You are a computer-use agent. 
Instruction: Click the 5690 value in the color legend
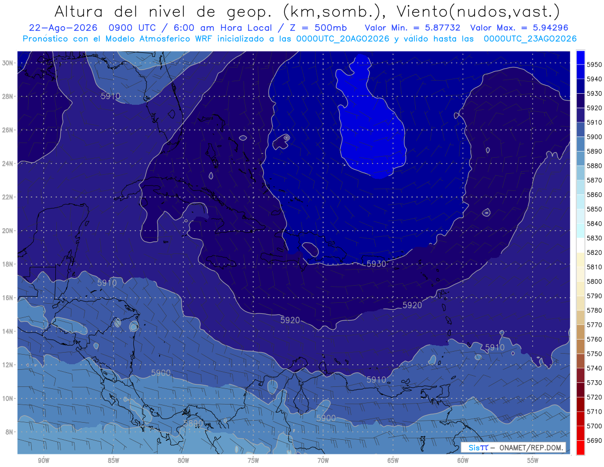pos(594,440)
